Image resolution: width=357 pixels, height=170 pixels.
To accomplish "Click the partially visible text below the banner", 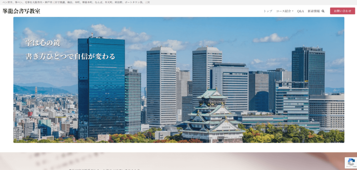I will [105, 169].
